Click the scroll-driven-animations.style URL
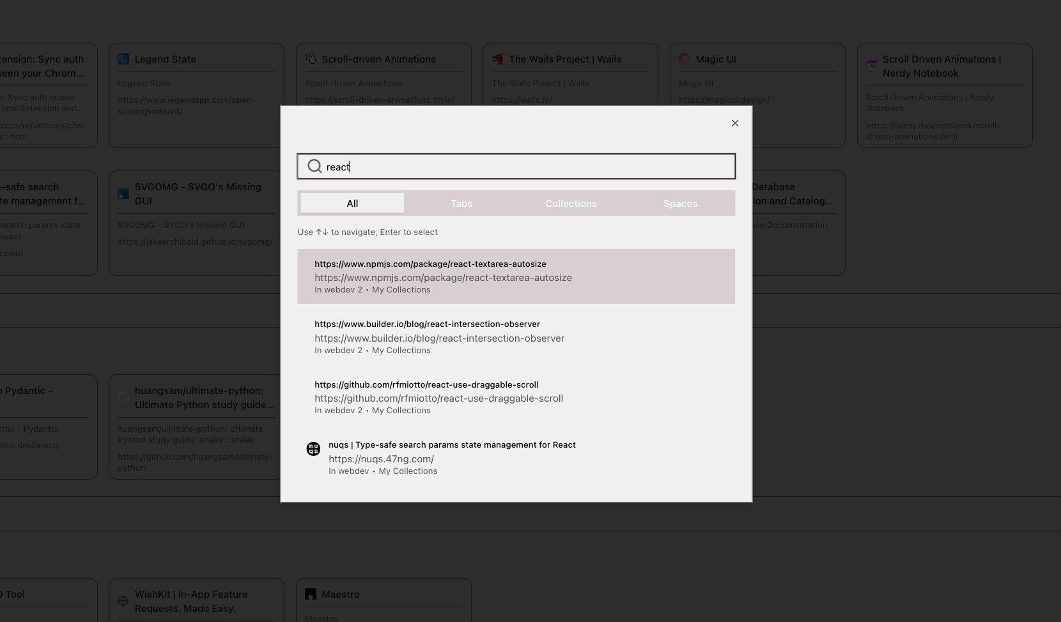Image resolution: width=1061 pixels, height=622 pixels. pyautogui.click(x=380, y=100)
